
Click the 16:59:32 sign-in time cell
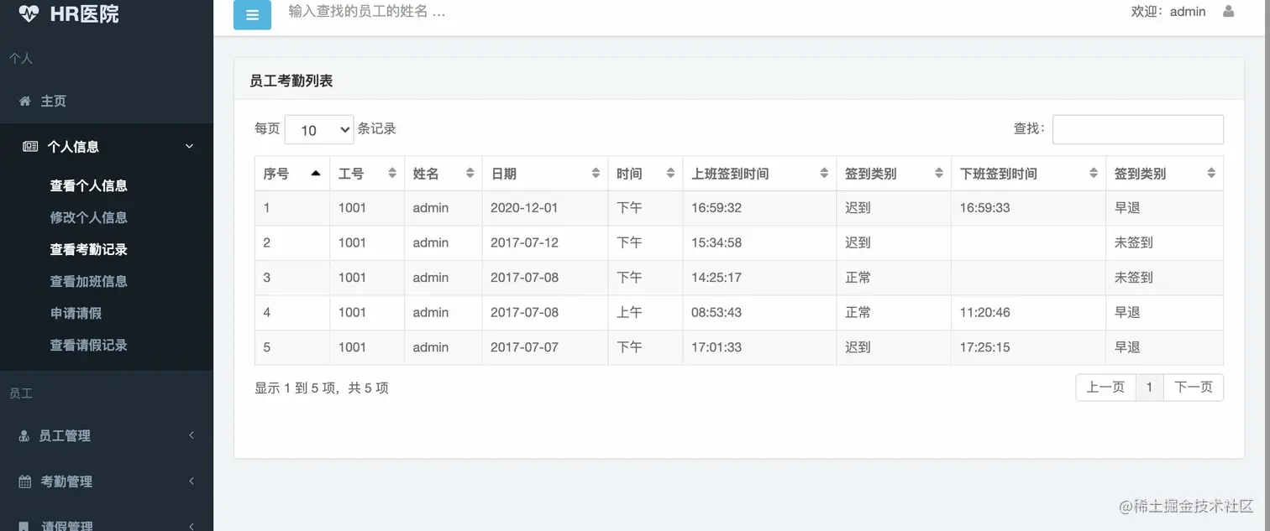tap(759, 207)
